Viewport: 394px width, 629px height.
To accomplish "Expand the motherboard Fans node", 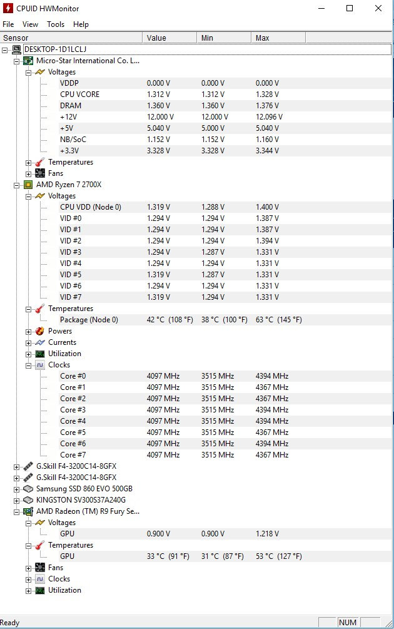I will click(29, 174).
